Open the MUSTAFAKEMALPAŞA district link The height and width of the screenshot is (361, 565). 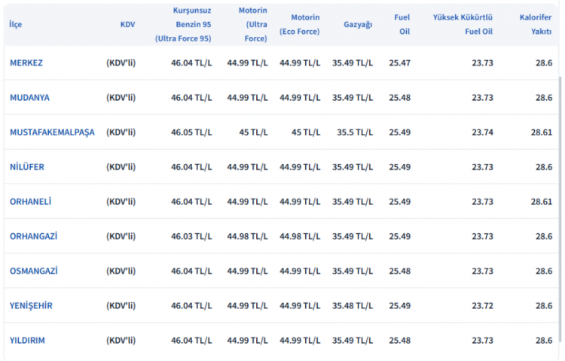point(52,132)
